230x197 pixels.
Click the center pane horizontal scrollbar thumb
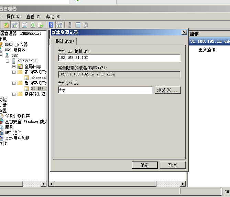click(x=105, y=184)
